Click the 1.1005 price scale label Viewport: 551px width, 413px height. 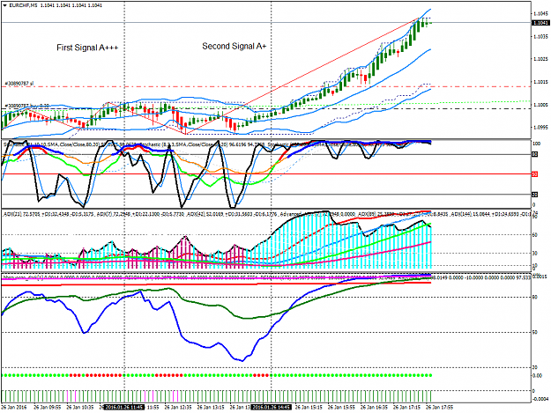[x=540, y=105]
